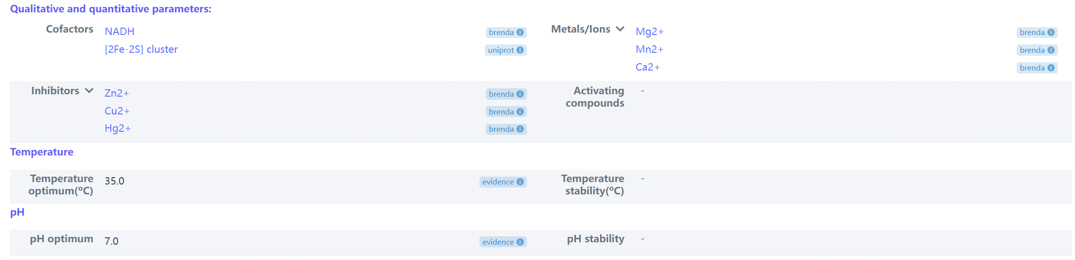1075x260 pixels.
Task: Open the [2Fe-2S] cluster link
Action: (x=141, y=49)
